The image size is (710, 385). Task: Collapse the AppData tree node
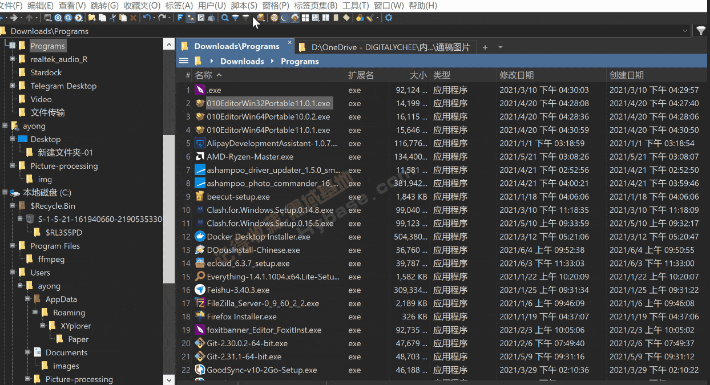coord(27,299)
